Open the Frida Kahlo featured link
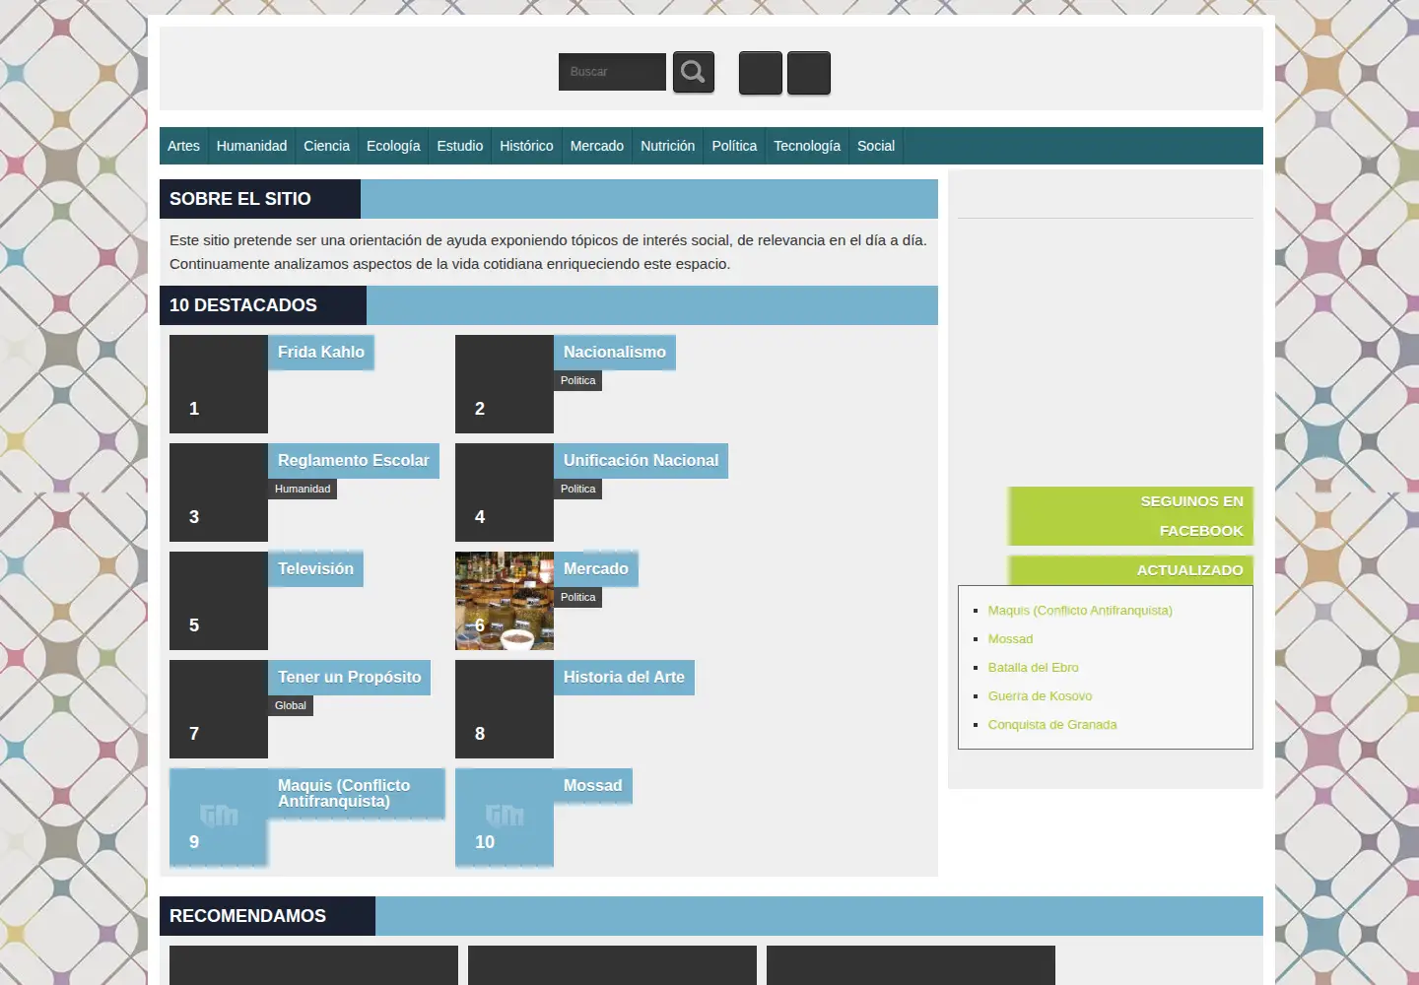The height and width of the screenshot is (985, 1419). click(321, 353)
